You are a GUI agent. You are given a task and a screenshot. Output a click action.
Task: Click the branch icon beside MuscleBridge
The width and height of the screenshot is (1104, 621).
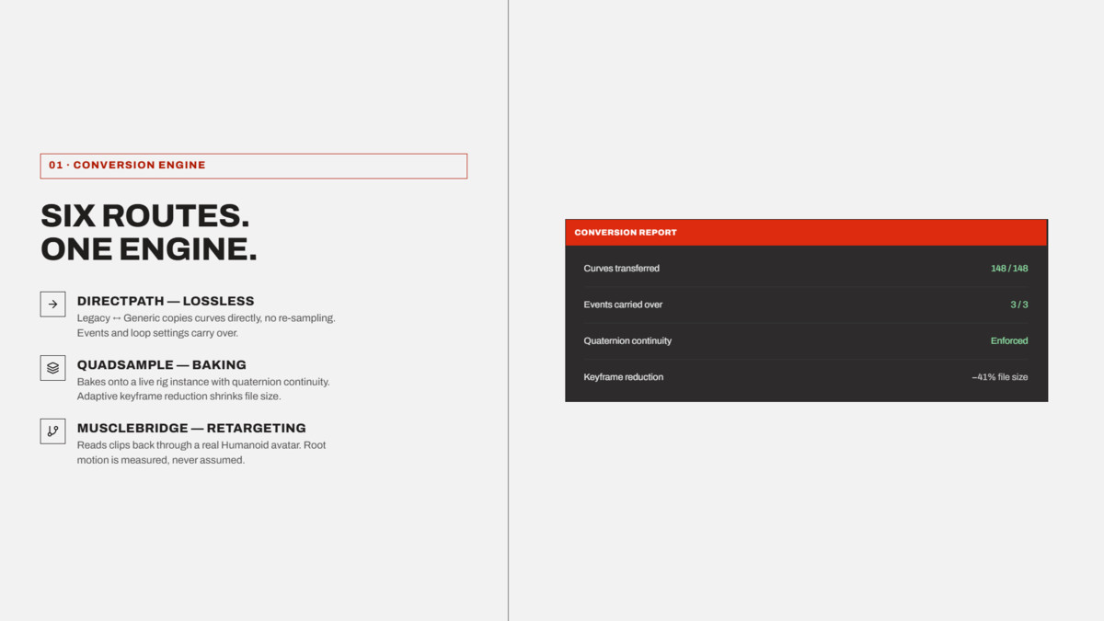52,431
